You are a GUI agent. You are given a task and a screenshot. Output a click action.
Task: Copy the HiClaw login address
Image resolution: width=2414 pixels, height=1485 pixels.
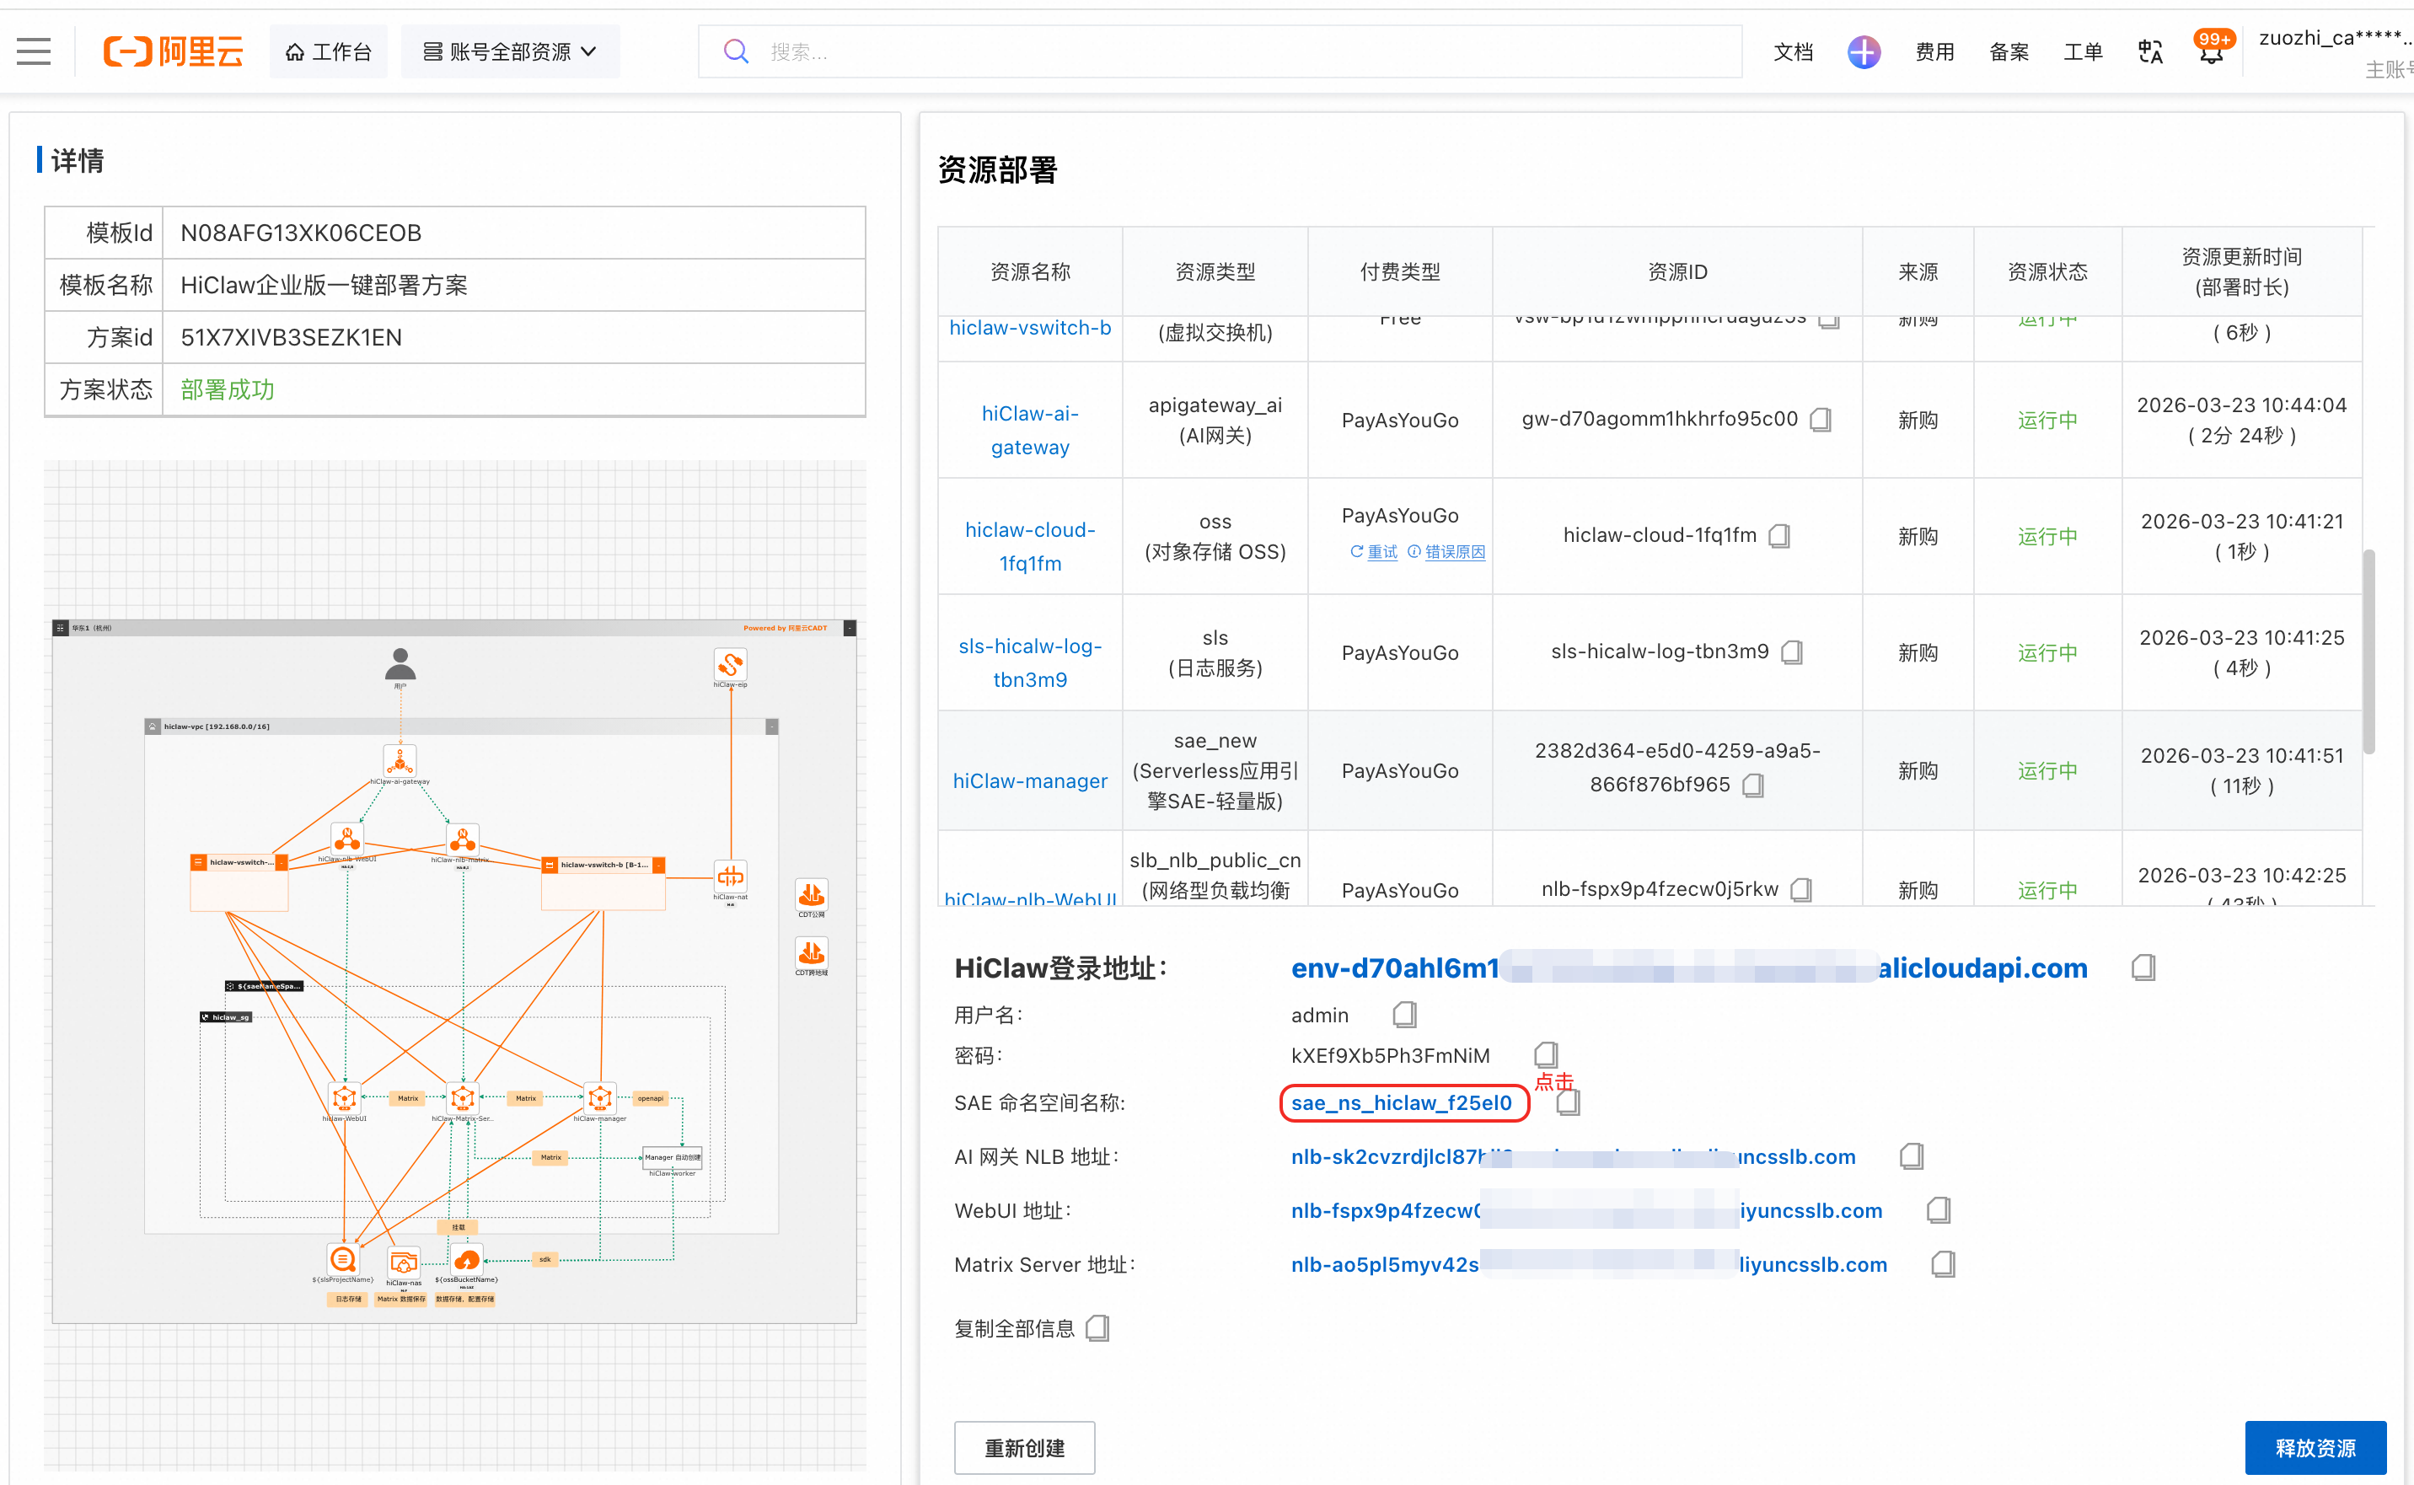coord(2144,968)
